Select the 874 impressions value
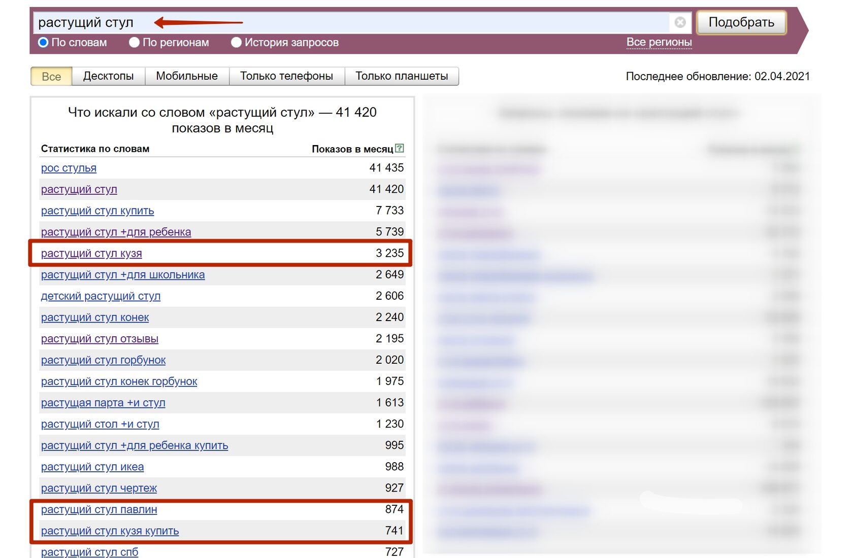853x558 pixels. 395,509
